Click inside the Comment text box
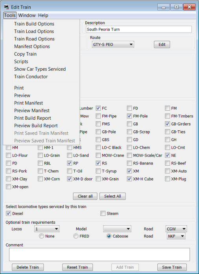This screenshot has height=274, width=199. [99, 254]
